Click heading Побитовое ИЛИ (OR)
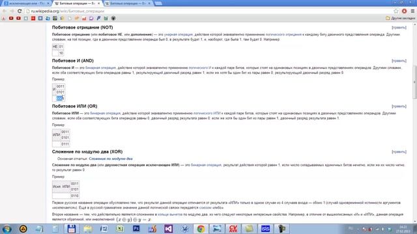This screenshot has height=234, width=417. 75,107
